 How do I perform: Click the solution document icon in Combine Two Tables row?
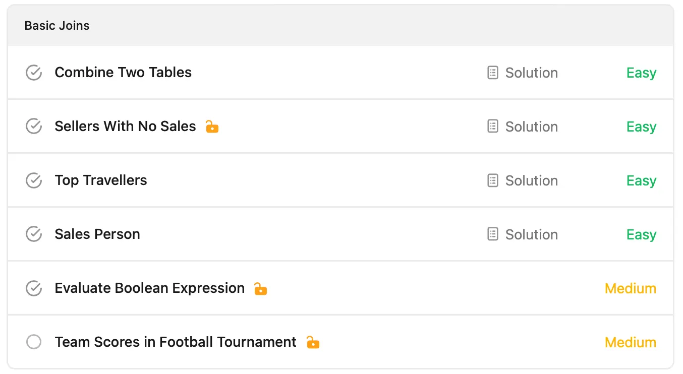[493, 73]
